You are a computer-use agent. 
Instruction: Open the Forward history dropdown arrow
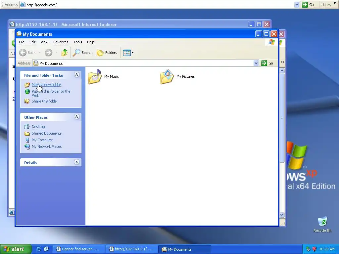(x=56, y=53)
